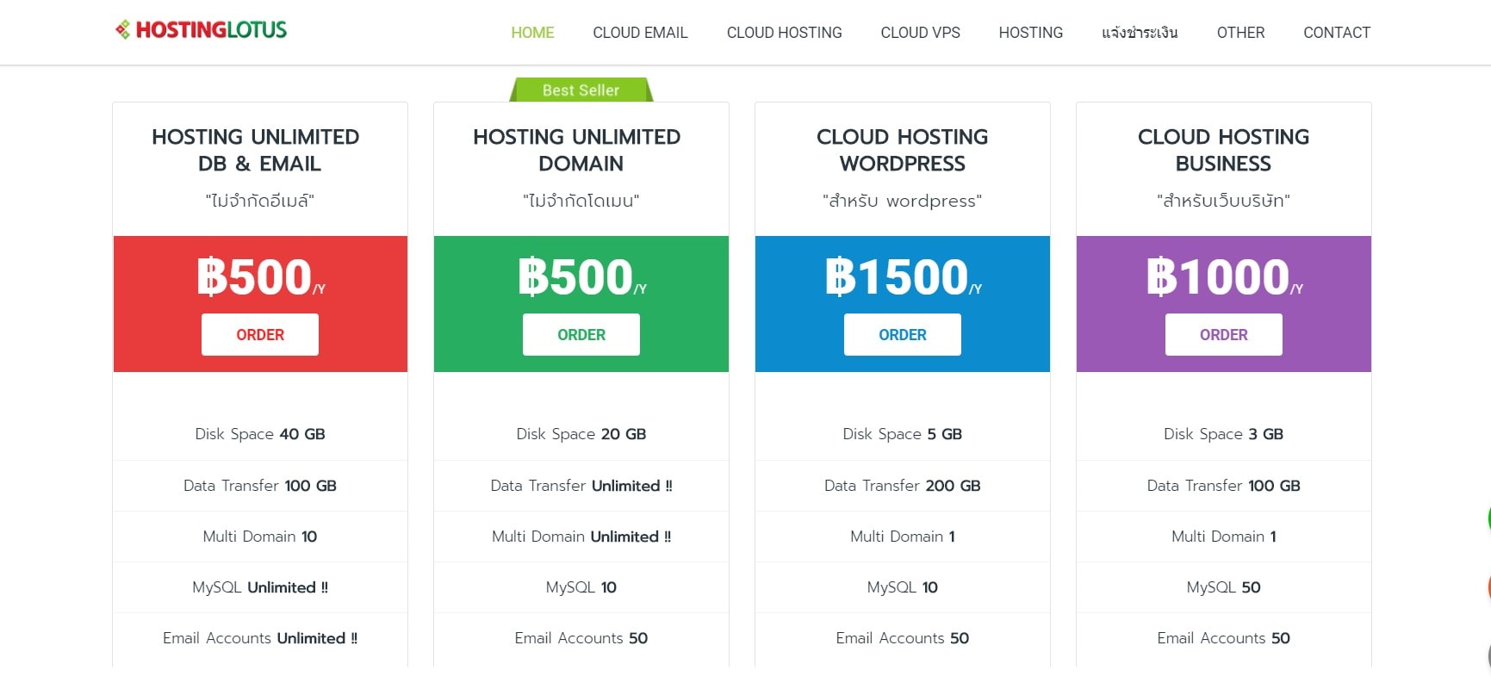Order the Hosting Unlimited DB & Email plan
This screenshot has height=695, width=1491.
tap(260, 334)
